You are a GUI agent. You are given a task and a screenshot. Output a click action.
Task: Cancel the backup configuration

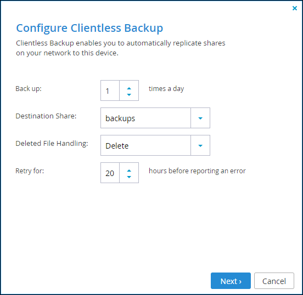coord(274,281)
